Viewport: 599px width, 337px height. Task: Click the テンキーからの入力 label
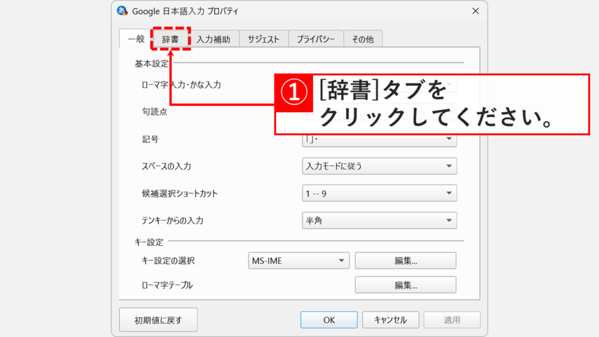(x=173, y=221)
